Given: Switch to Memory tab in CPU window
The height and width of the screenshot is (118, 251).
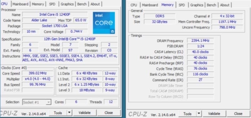Looking at the screenshot, I should 38,4.
